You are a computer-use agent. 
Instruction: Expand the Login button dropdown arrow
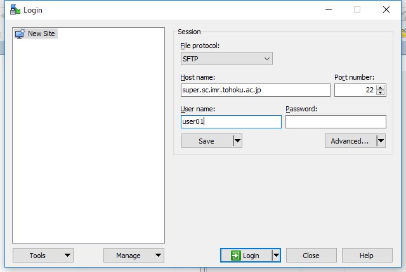click(x=277, y=255)
